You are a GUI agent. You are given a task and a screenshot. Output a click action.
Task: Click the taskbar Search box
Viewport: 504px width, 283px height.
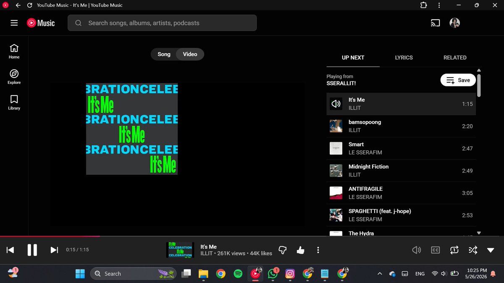132,274
